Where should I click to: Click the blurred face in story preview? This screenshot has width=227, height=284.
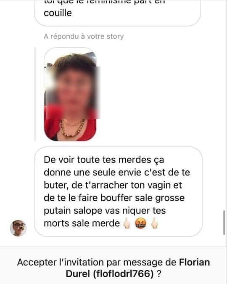[73, 93]
